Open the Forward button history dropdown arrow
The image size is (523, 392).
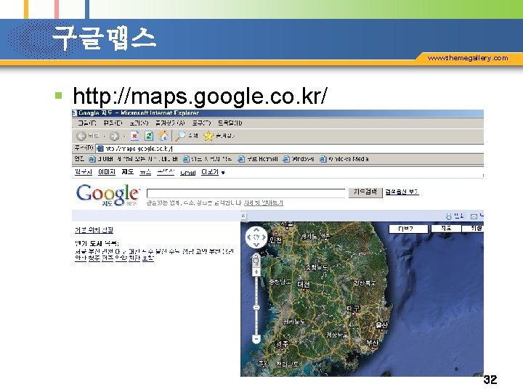(124, 136)
